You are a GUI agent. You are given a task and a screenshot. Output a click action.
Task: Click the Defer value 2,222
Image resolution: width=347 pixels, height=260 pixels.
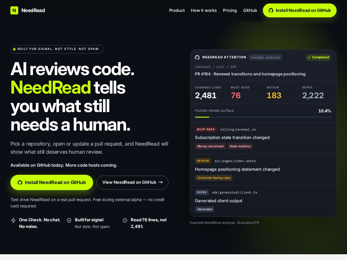pyautogui.click(x=313, y=95)
